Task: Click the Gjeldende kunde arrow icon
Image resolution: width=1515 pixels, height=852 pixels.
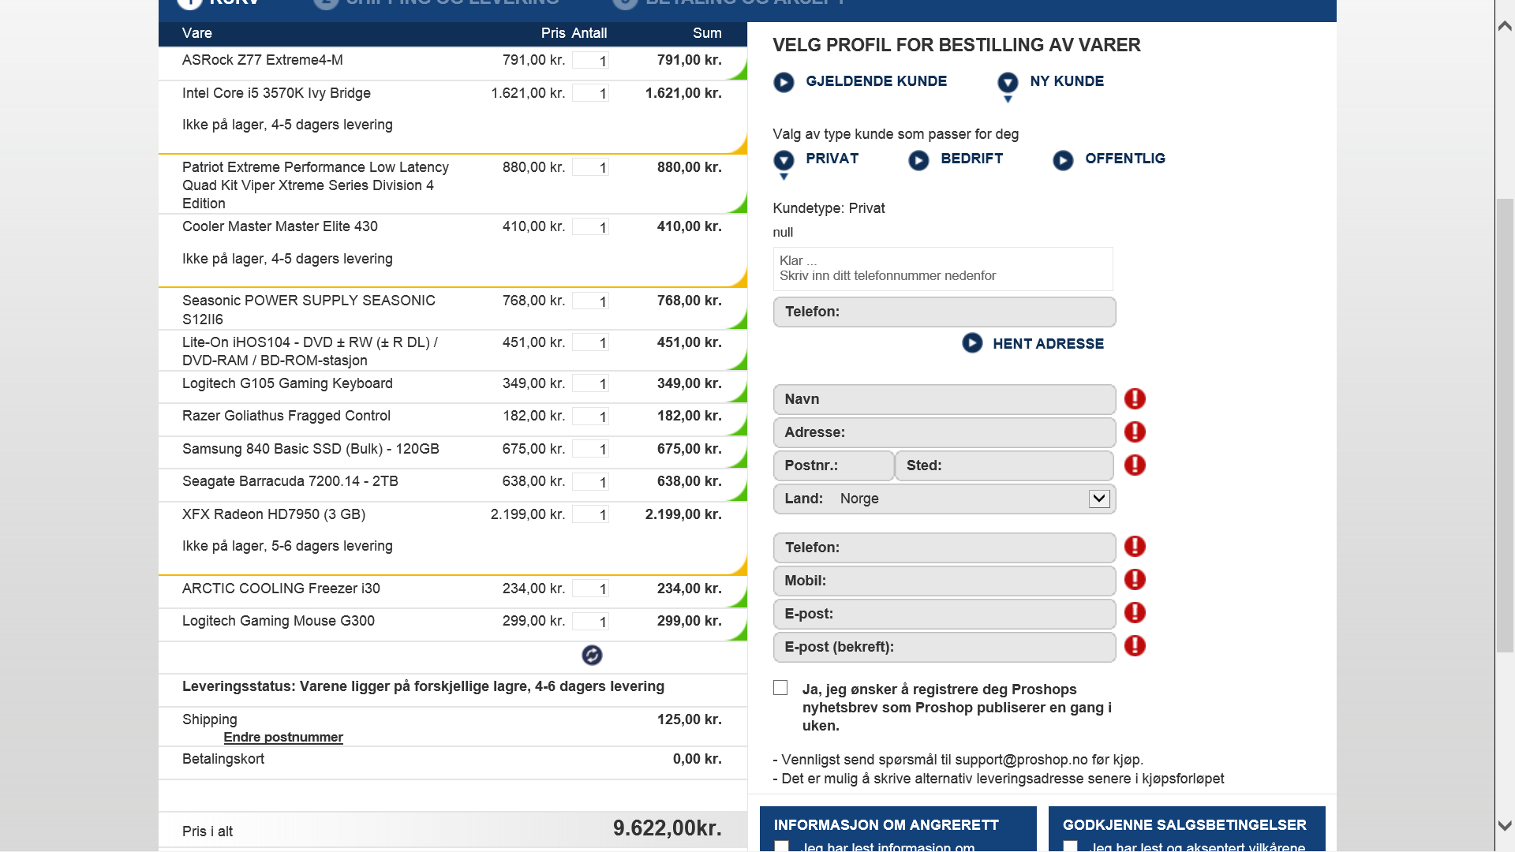Action: click(x=784, y=82)
